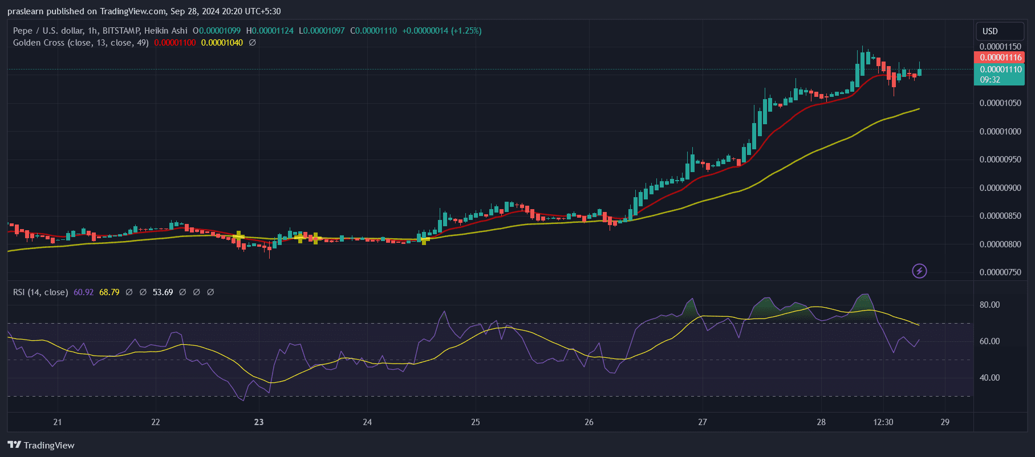Select date 23 on the time axis
The width and height of the screenshot is (1035, 457).
tap(259, 422)
